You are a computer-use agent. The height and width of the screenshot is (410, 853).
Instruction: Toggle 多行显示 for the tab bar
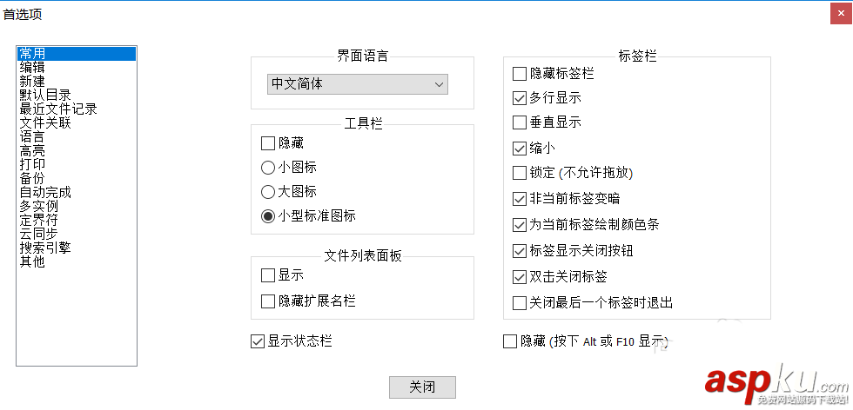520,98
